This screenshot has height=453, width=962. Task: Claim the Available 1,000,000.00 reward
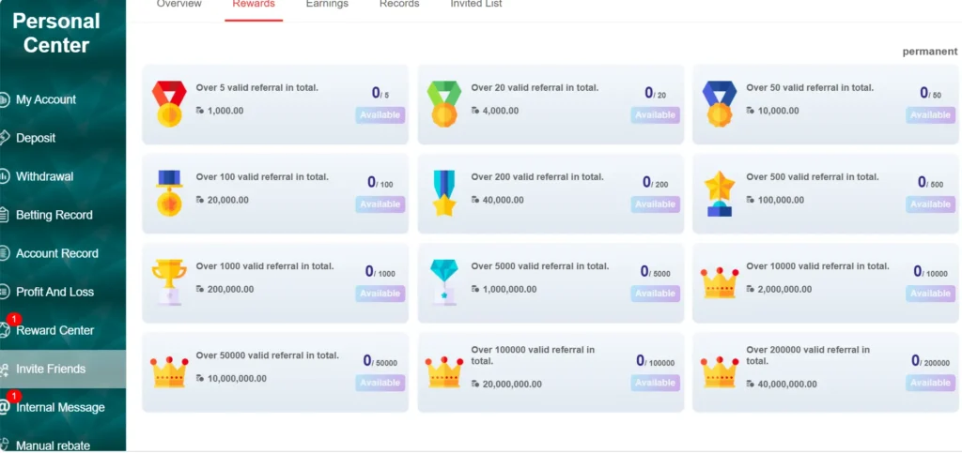pos(655,294)
